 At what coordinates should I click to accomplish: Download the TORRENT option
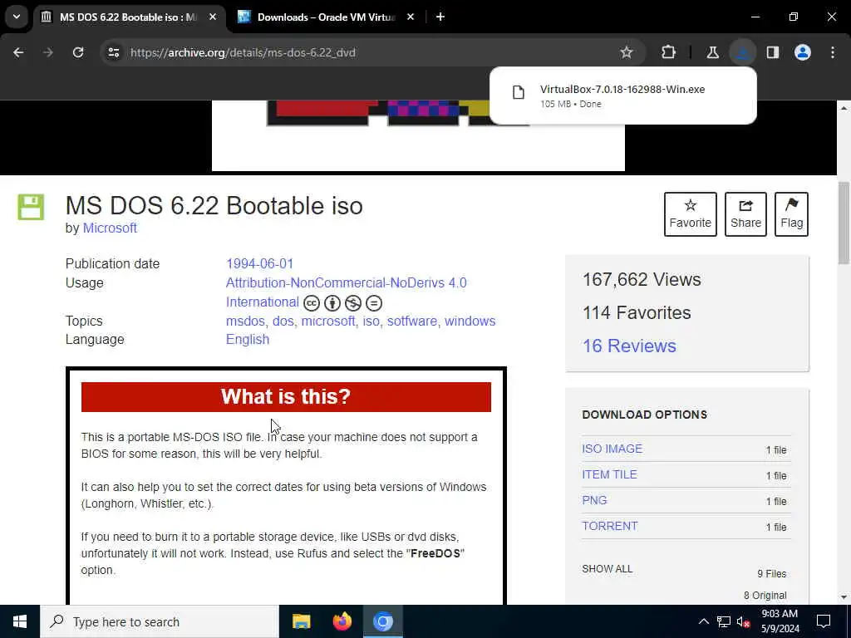(609, 526)
